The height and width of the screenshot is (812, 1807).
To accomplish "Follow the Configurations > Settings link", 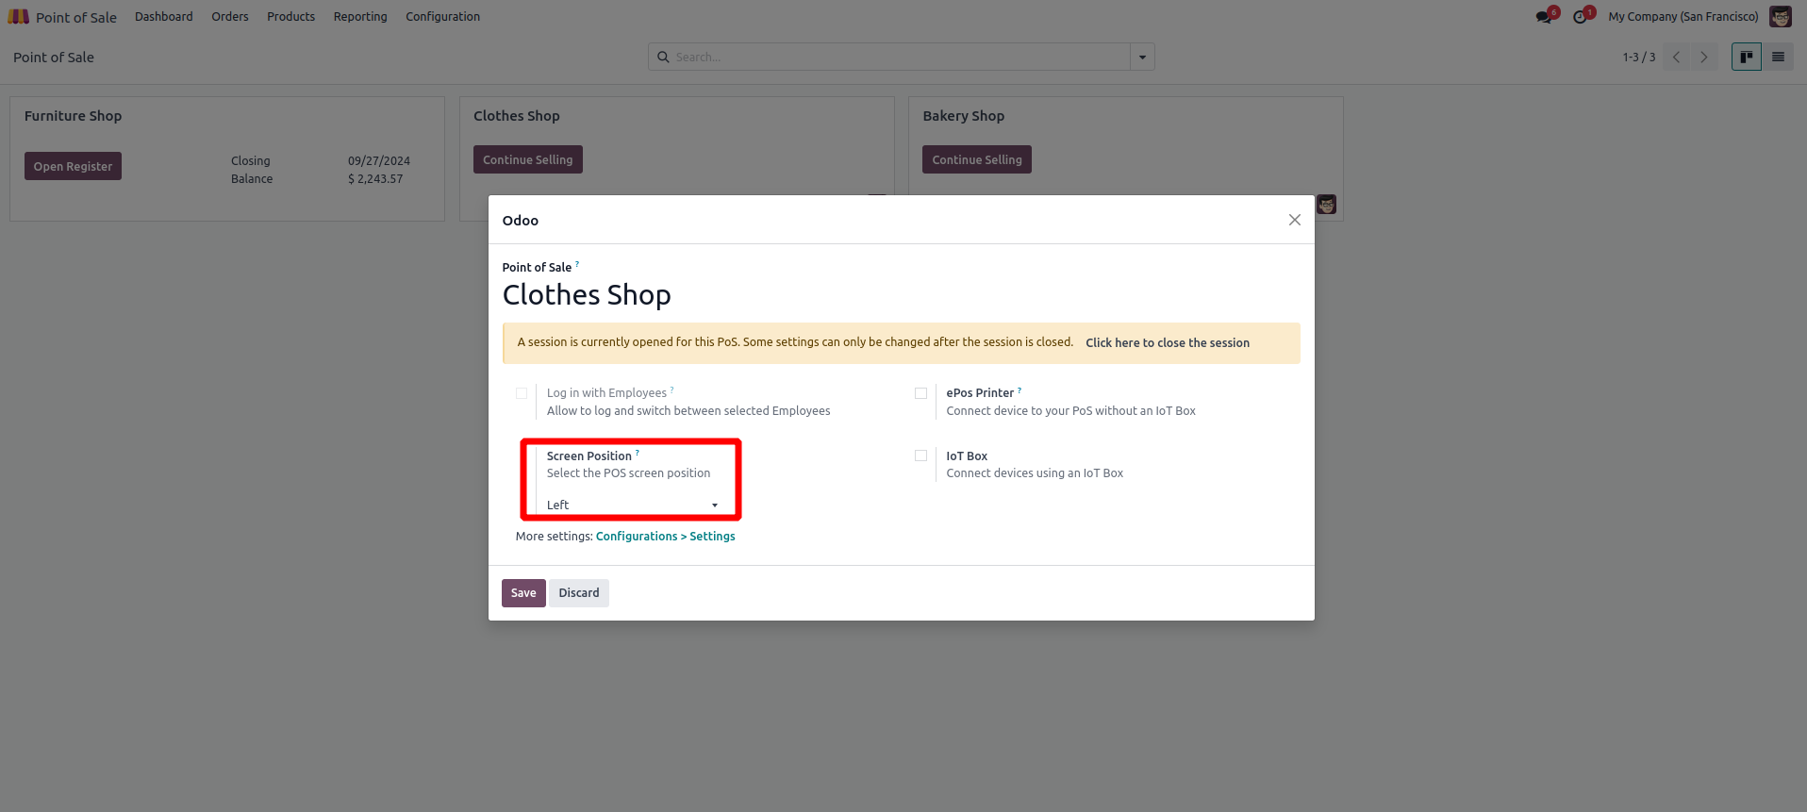I will [665, 537].
